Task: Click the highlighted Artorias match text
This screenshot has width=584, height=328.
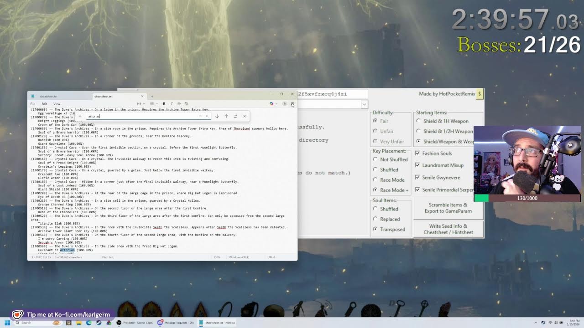Action: pyautogui.click(x=67, y=250)
